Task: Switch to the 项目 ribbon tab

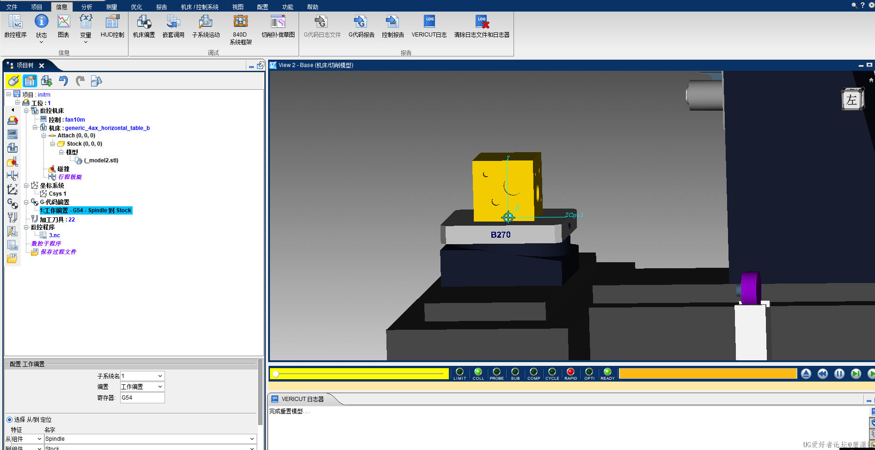Action: point(37,7)
